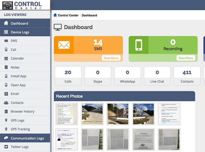
Task: Click the Notes icon in sidebar
Action: click(x=6, y=67)
